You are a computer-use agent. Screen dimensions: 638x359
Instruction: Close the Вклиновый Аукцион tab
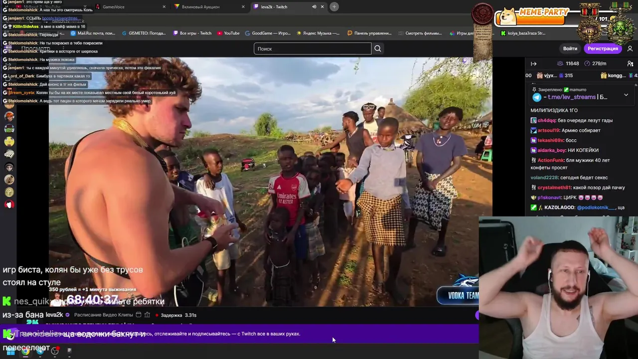click(243, 6)
